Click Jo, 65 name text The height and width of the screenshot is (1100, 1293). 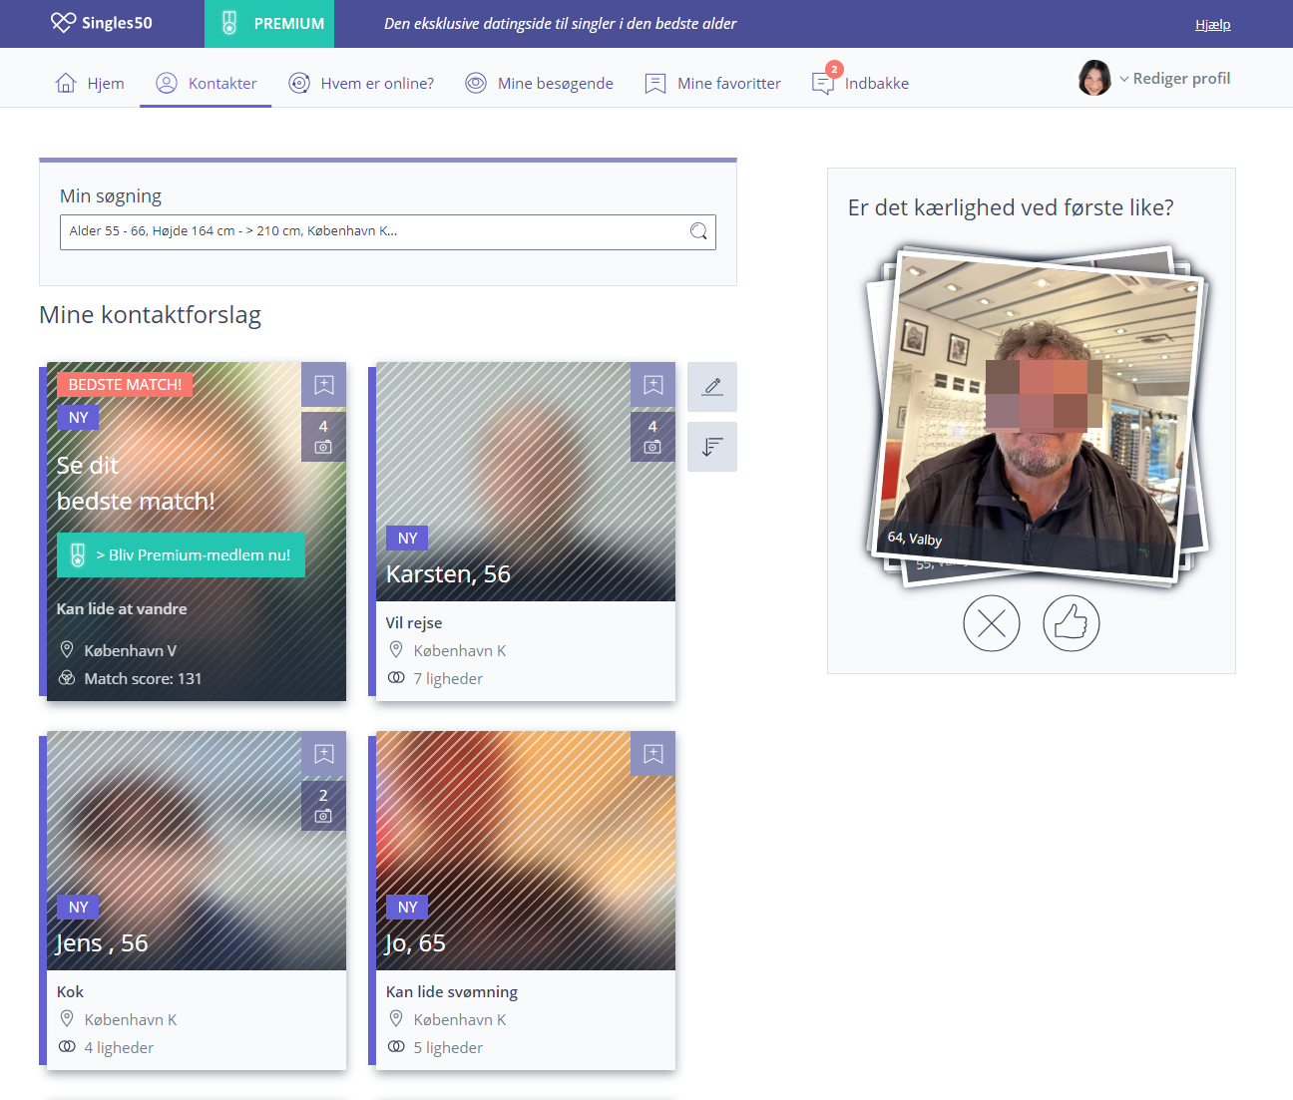pyautogui.click(x=415, y=943)
